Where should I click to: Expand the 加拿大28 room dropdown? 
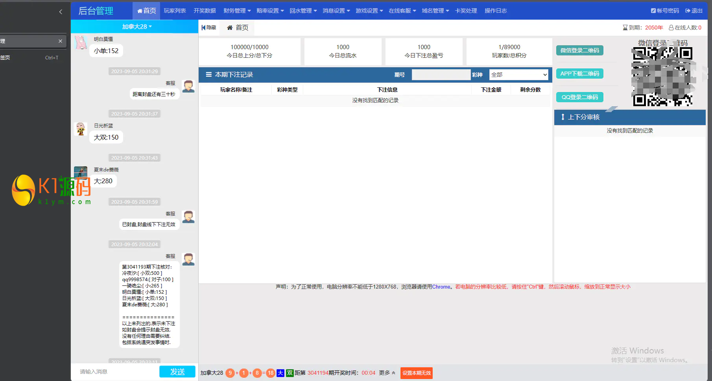click(x=136, y=27)
